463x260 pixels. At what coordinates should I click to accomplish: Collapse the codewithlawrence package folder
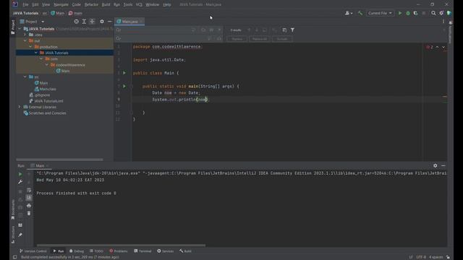pos(46,65)
